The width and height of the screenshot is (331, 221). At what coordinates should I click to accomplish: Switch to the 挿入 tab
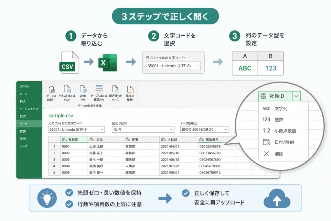pos(23,101)
